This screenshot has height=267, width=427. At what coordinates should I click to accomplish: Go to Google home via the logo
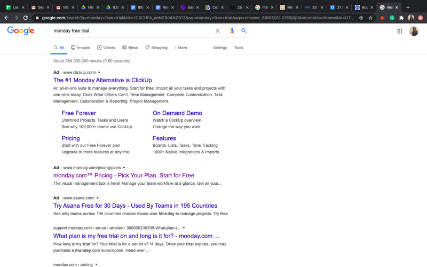click(x=21, y=30)
